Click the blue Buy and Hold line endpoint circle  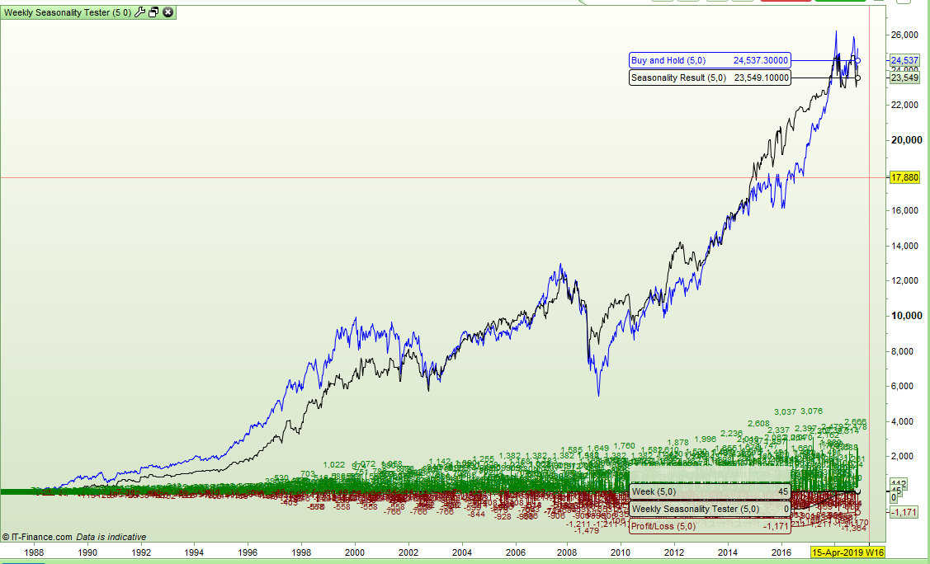coord(857,60)
